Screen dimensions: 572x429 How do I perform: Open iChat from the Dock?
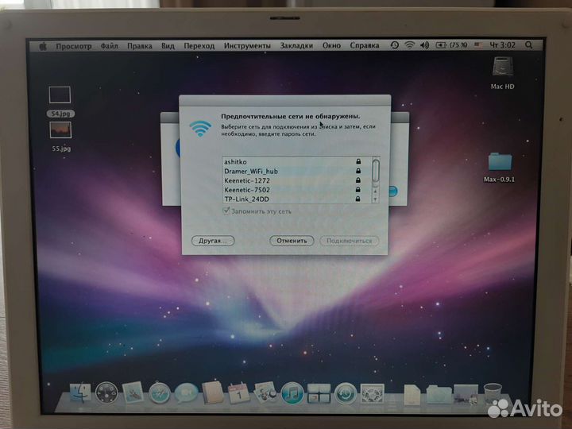pyautogui.click(x=187, y=393)
